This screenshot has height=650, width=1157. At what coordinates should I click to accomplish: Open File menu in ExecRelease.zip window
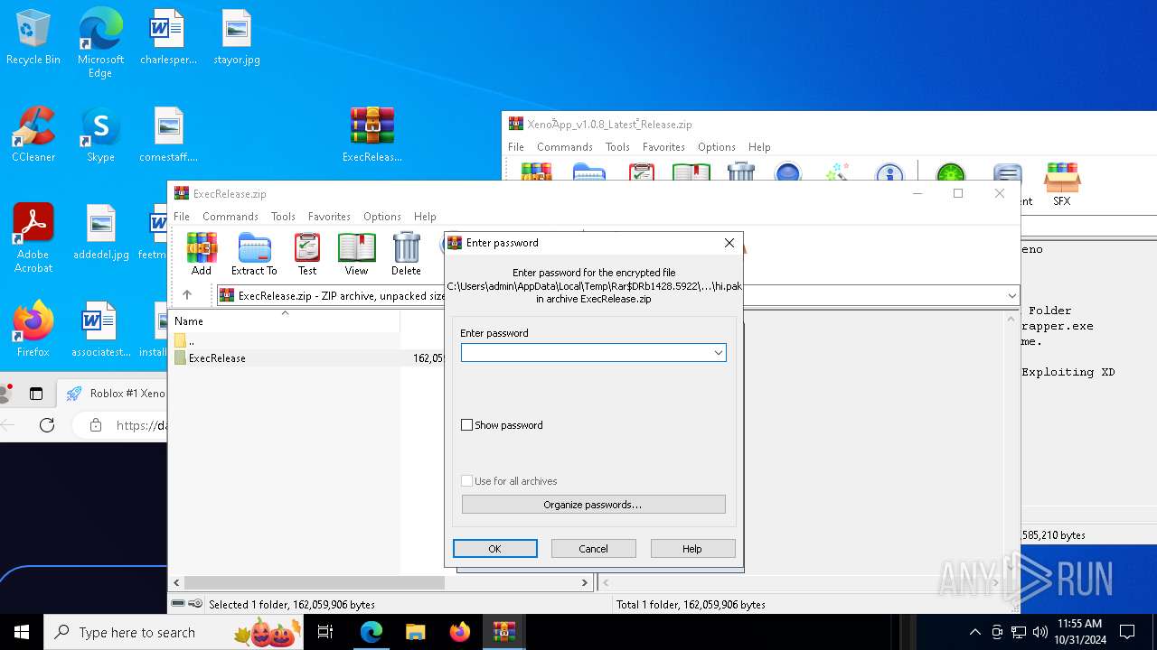[x=182, y=217]
